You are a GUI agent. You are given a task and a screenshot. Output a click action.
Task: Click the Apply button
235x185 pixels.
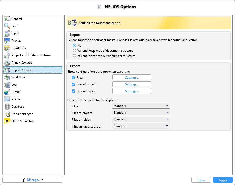click(223, 180)
